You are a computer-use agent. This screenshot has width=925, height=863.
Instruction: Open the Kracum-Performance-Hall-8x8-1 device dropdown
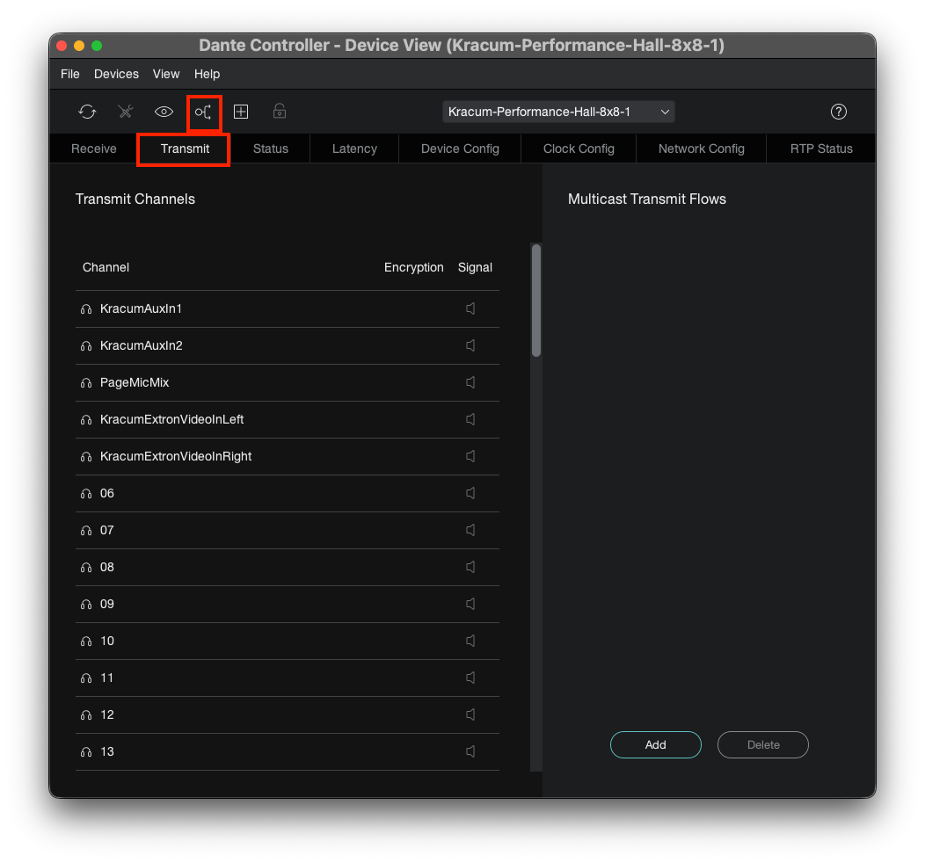pos(558,112)
